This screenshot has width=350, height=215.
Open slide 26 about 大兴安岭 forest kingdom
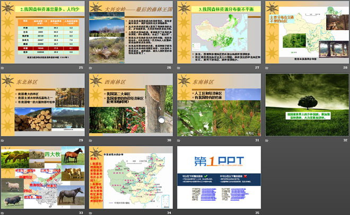pyautogui.click(x=130, y=32)
